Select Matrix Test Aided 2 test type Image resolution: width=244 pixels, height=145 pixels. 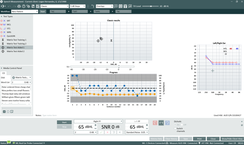(x=16, y=51)
